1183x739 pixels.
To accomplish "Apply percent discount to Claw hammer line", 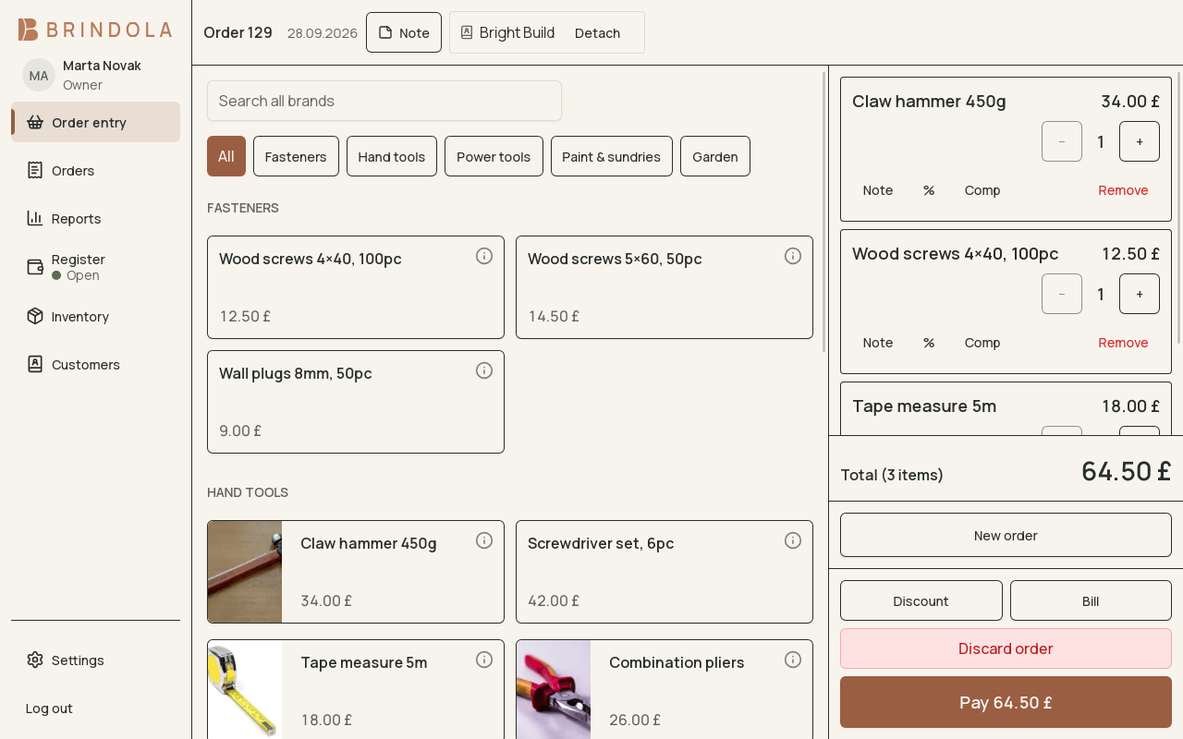I will coord(929,190).
